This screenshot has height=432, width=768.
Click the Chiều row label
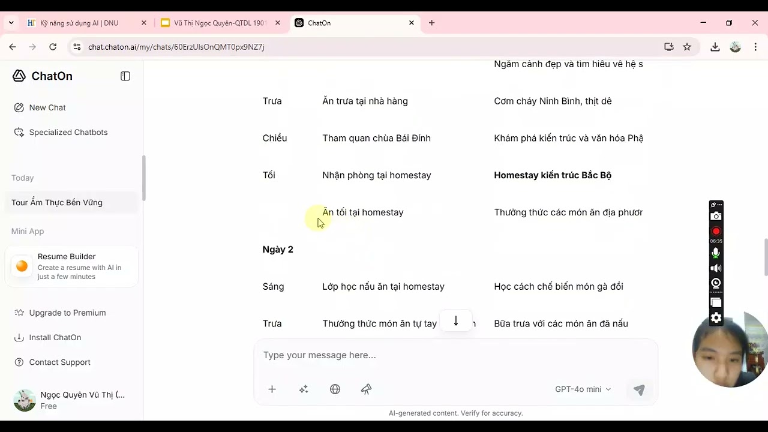275,138
